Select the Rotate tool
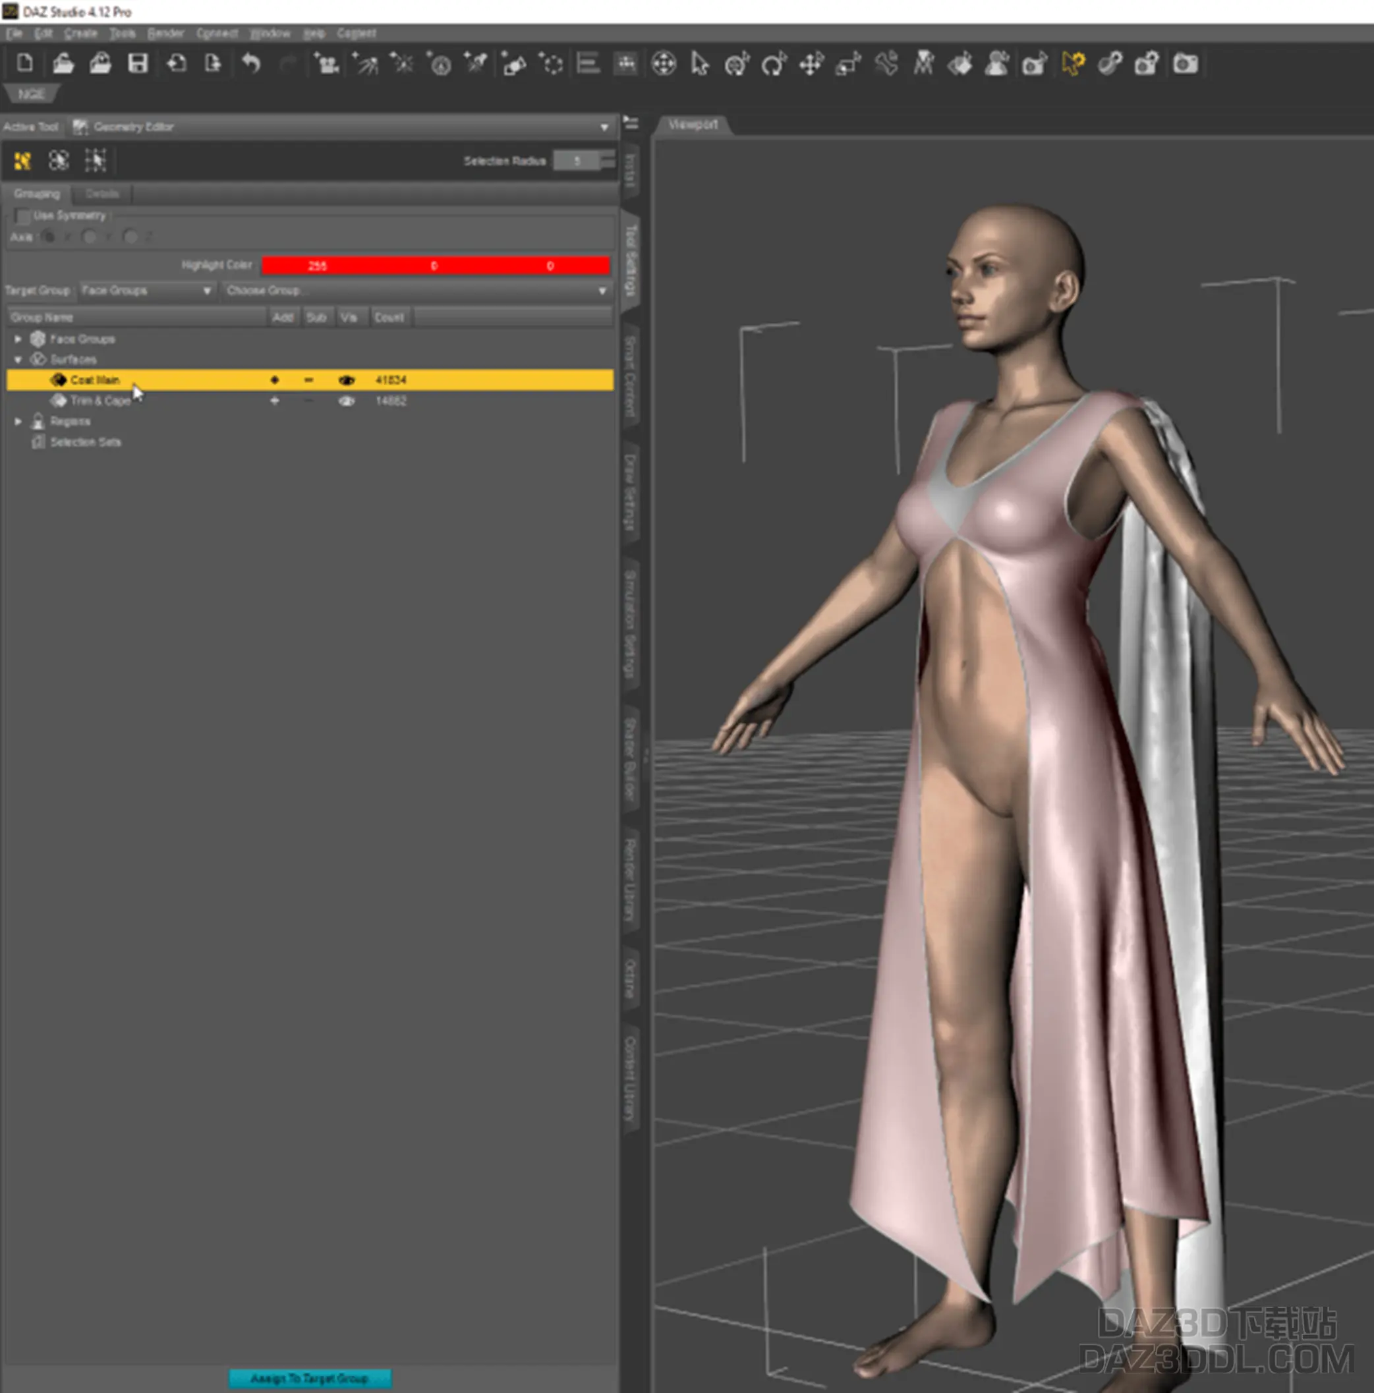 point(774,64)
